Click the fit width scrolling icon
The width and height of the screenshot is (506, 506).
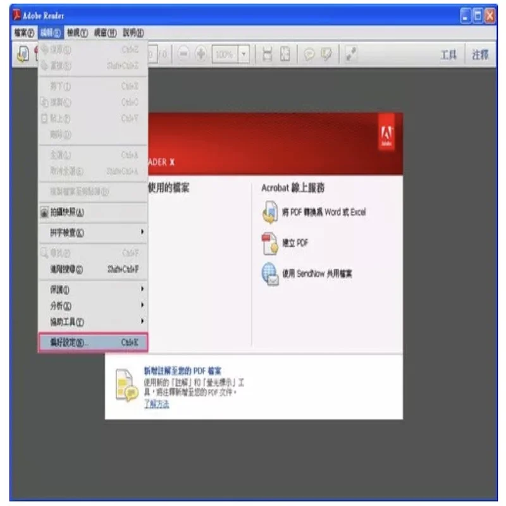[267, 54]
